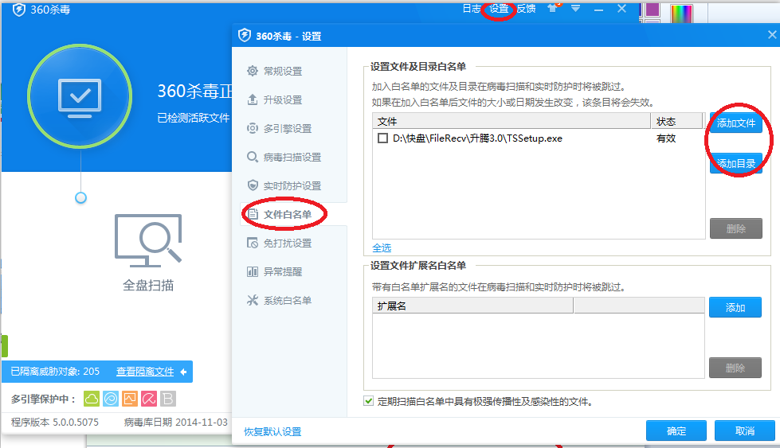Open 反馈 in main window title bar

pyautogui.click(x=526, y=9)
